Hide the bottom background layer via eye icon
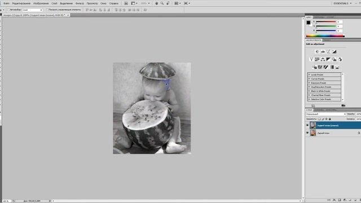The height and width of the screenshot is (203, 361). (307, 133)
